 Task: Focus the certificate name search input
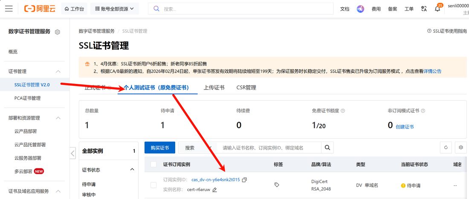269,148
